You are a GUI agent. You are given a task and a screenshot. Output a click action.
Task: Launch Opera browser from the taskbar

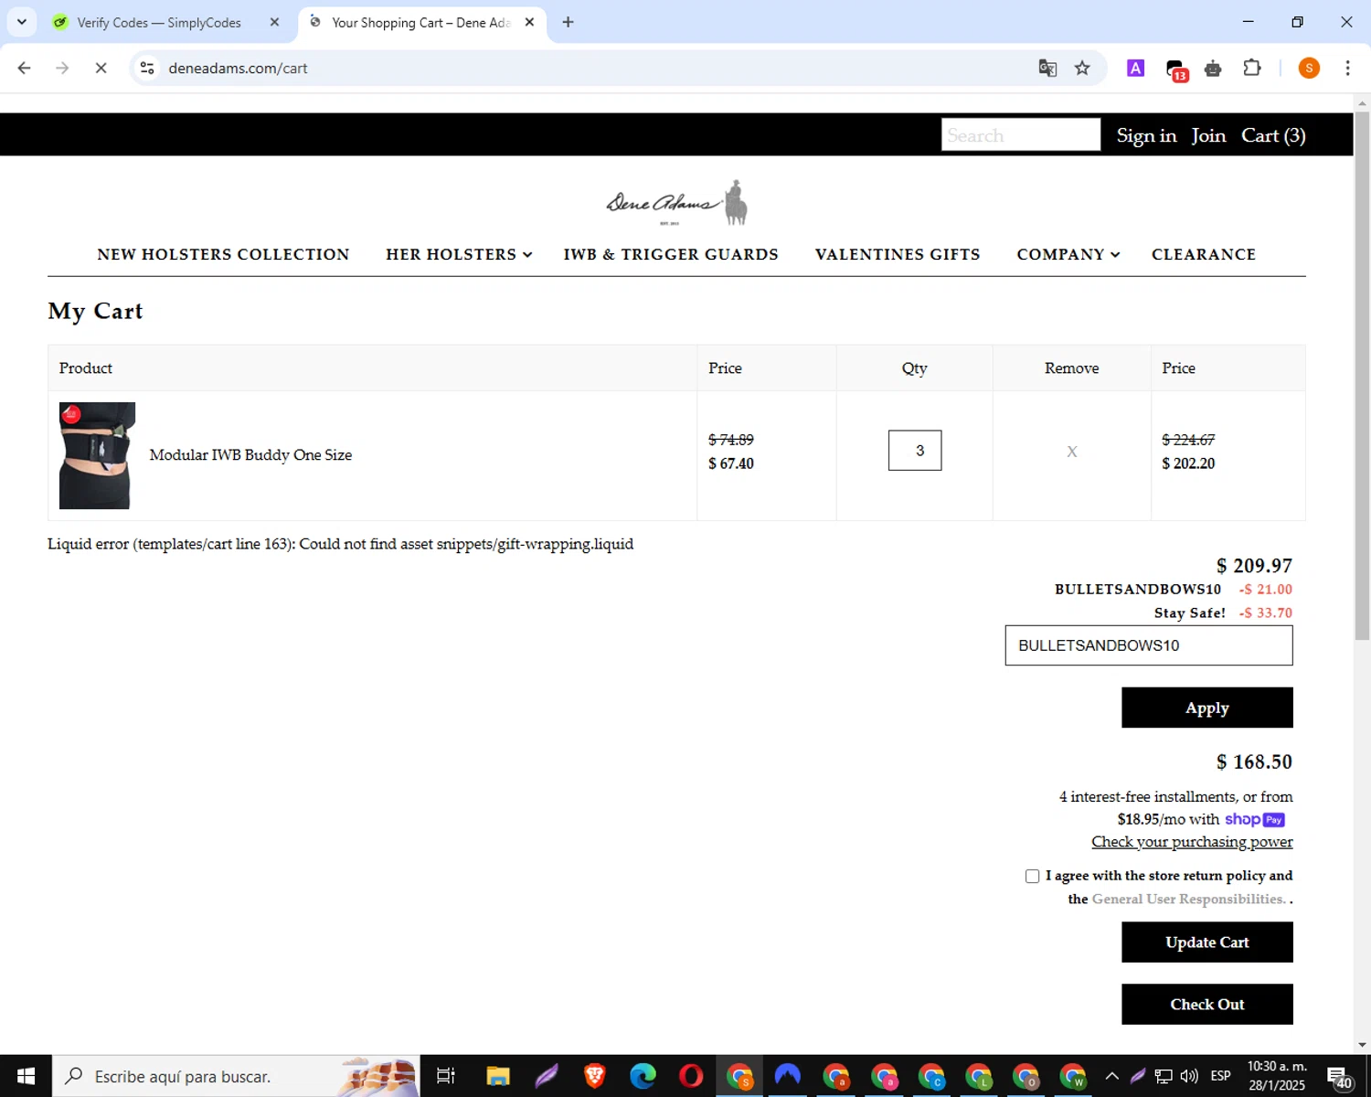691,1076
